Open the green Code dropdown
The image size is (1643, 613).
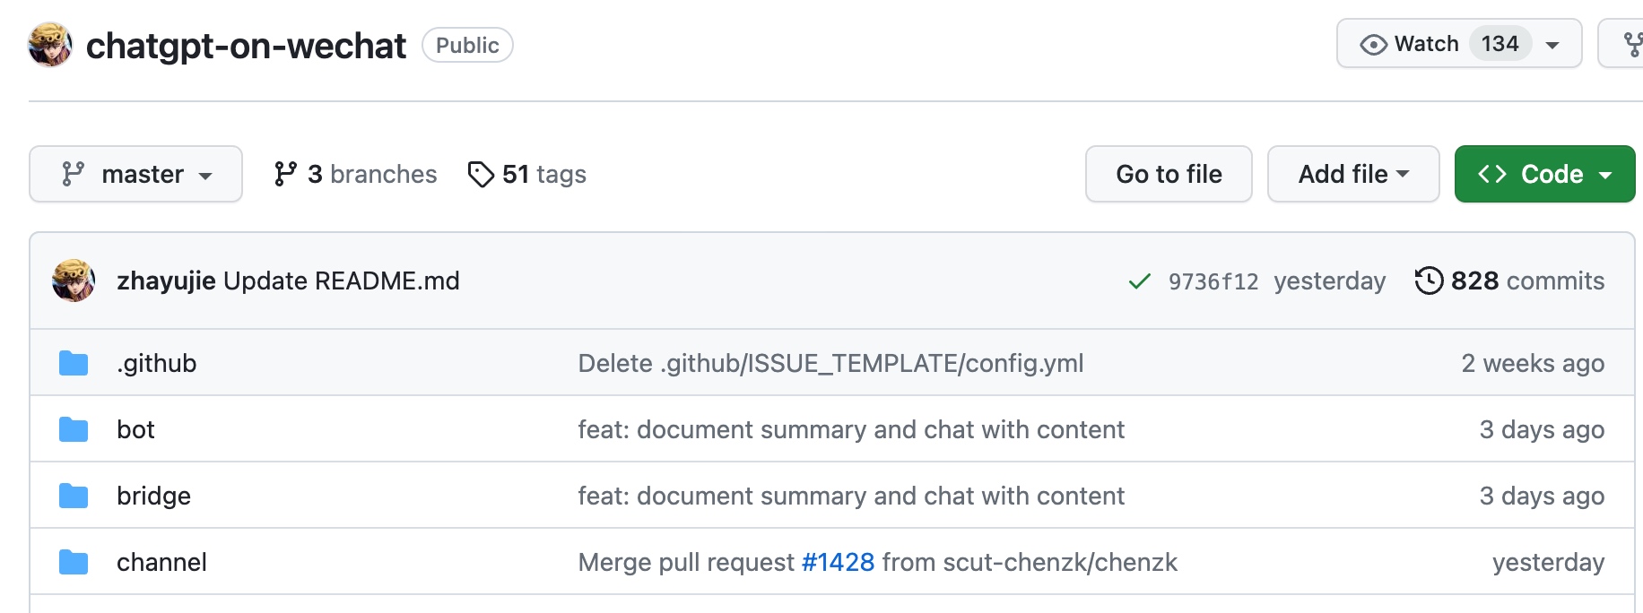(x=1544, y=174)
